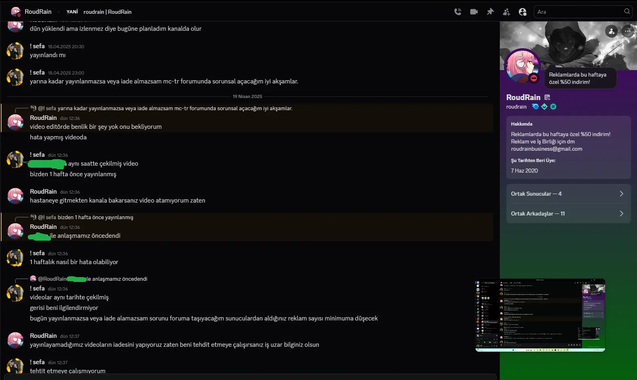Click the message 'bugün yayınlanmazsa veya iade alamazsam'
The image size is (637, 380).
coord(204,318)
